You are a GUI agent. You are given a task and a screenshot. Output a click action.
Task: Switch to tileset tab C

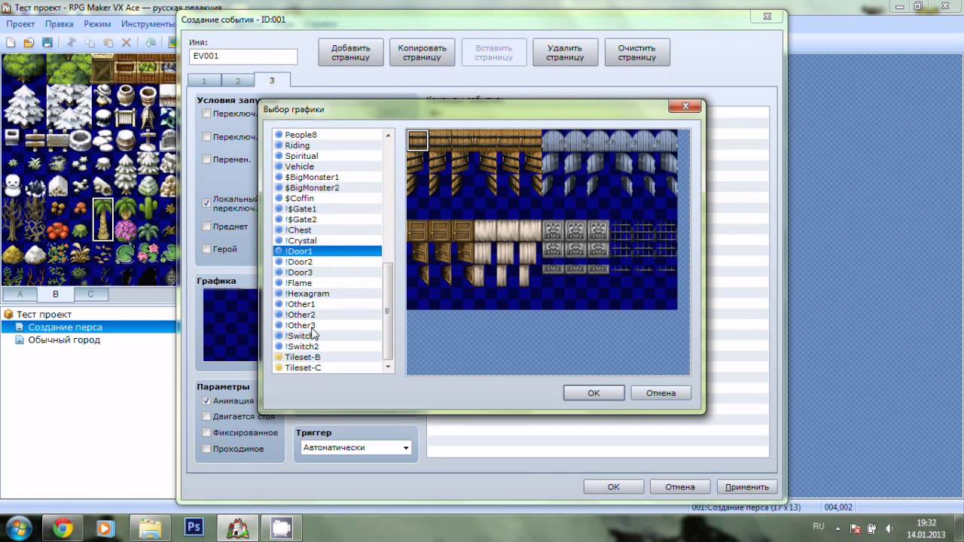[90, 294]
